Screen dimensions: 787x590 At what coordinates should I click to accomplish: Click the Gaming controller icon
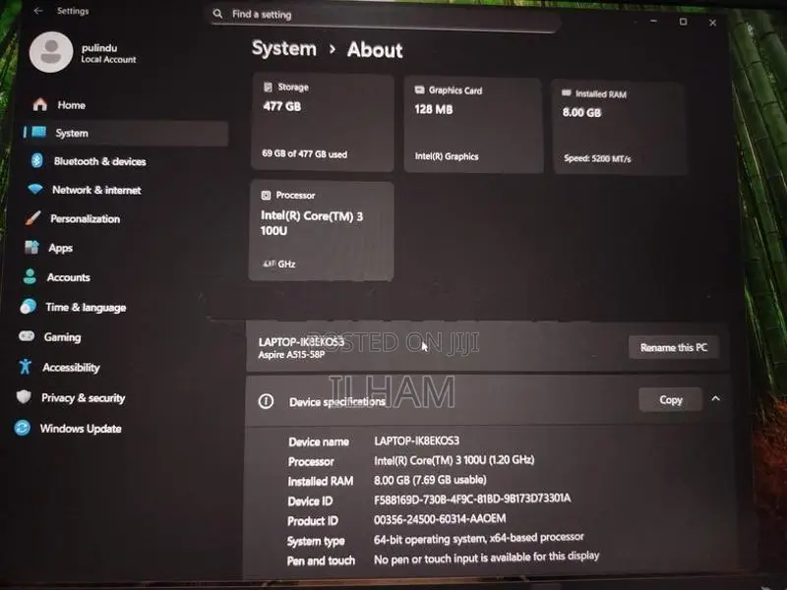(x=27, y=335)
